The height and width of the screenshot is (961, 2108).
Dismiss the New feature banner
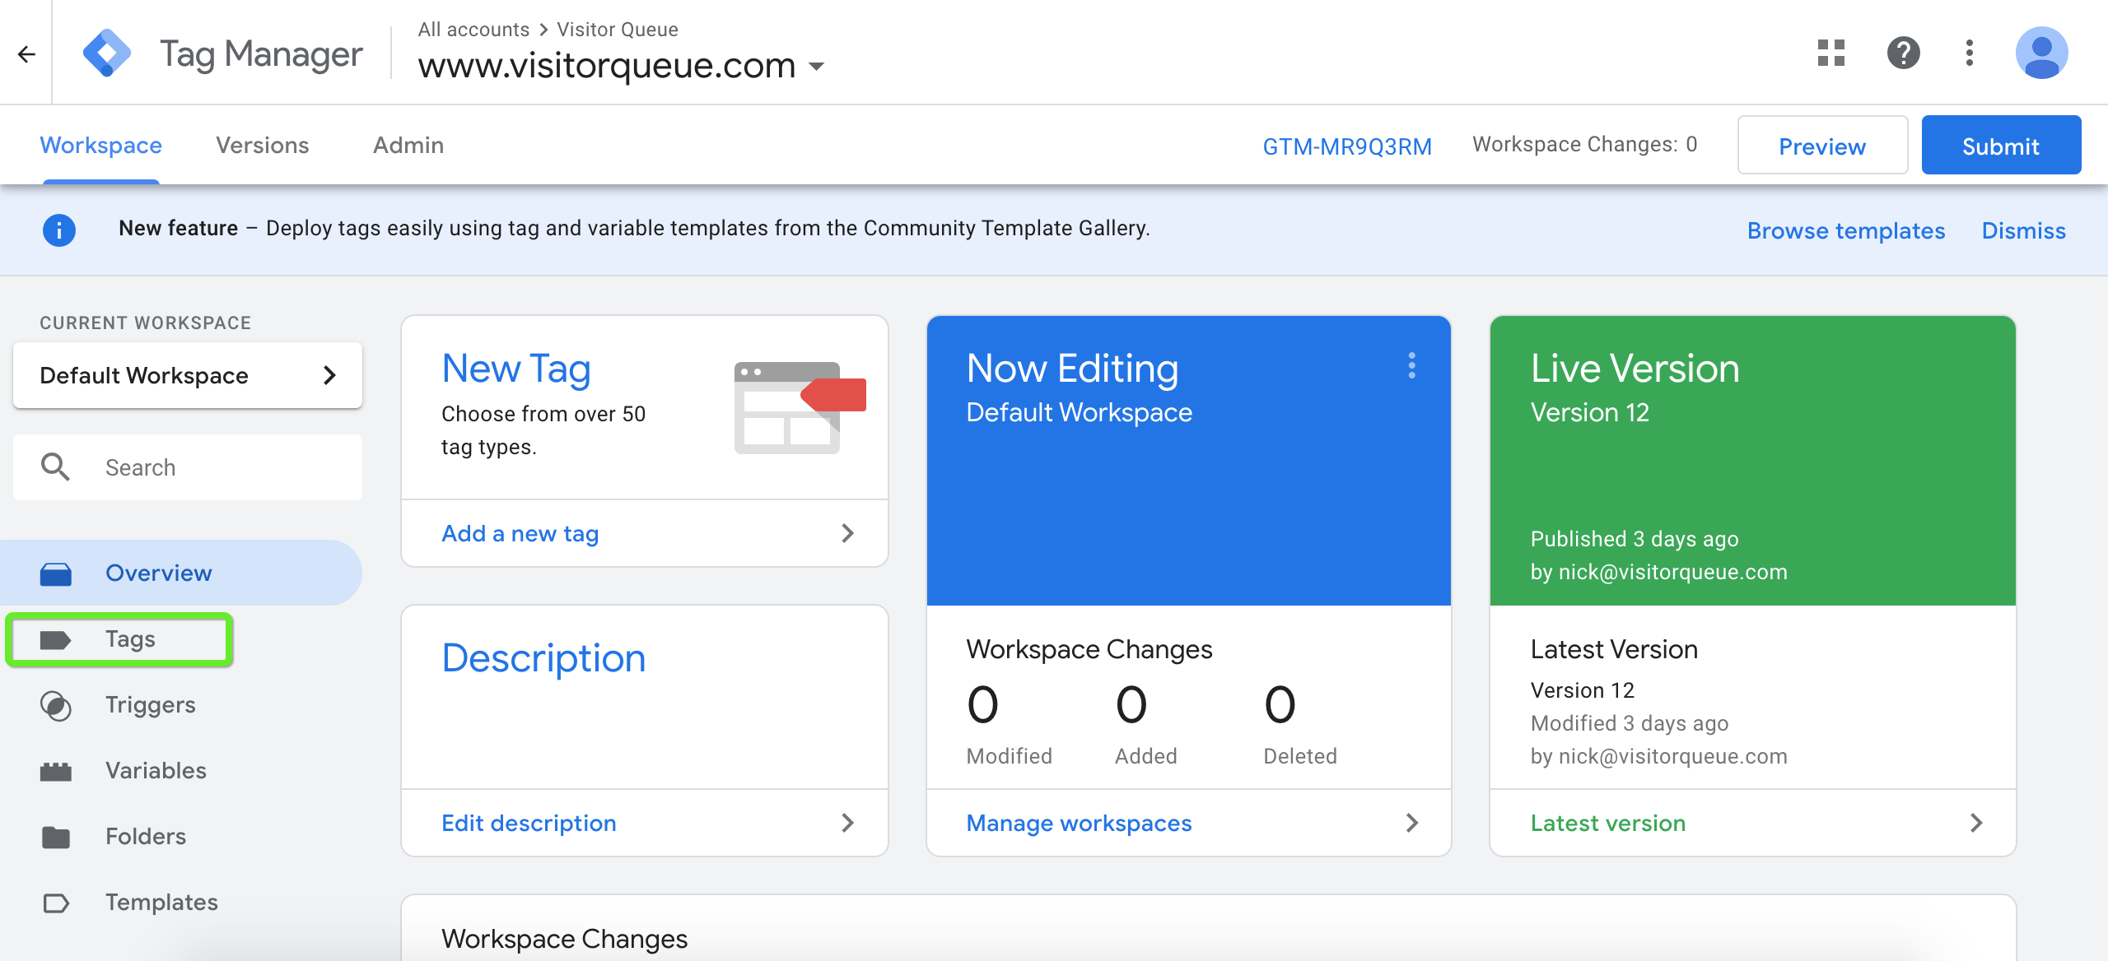point(2024,230)
